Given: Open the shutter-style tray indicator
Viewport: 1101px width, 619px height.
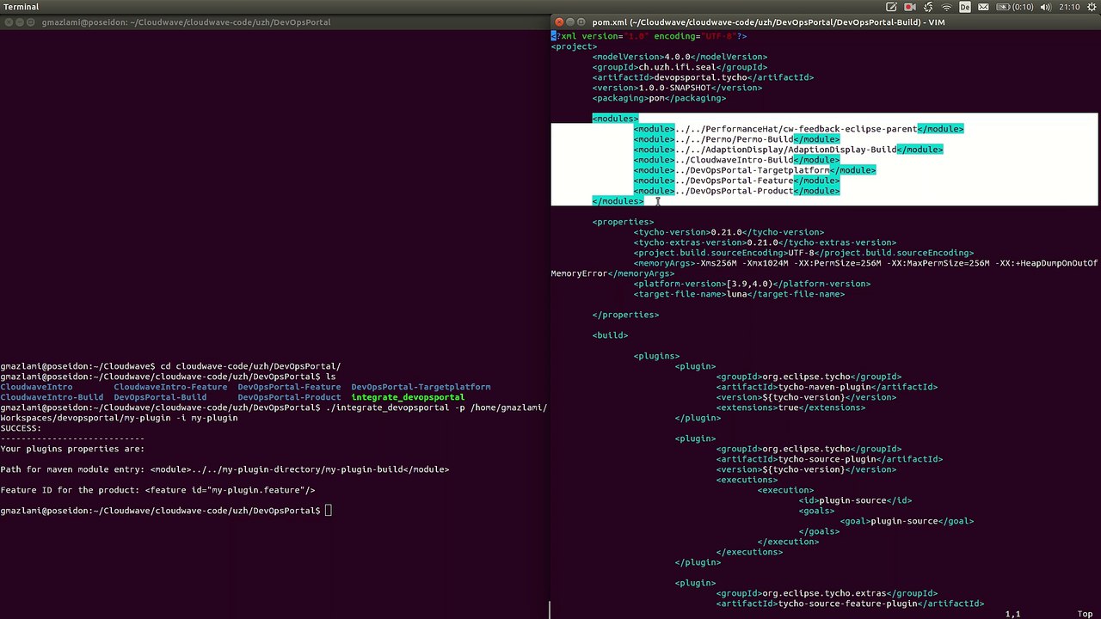Looking at the screenshot, I should pos(928,7).
